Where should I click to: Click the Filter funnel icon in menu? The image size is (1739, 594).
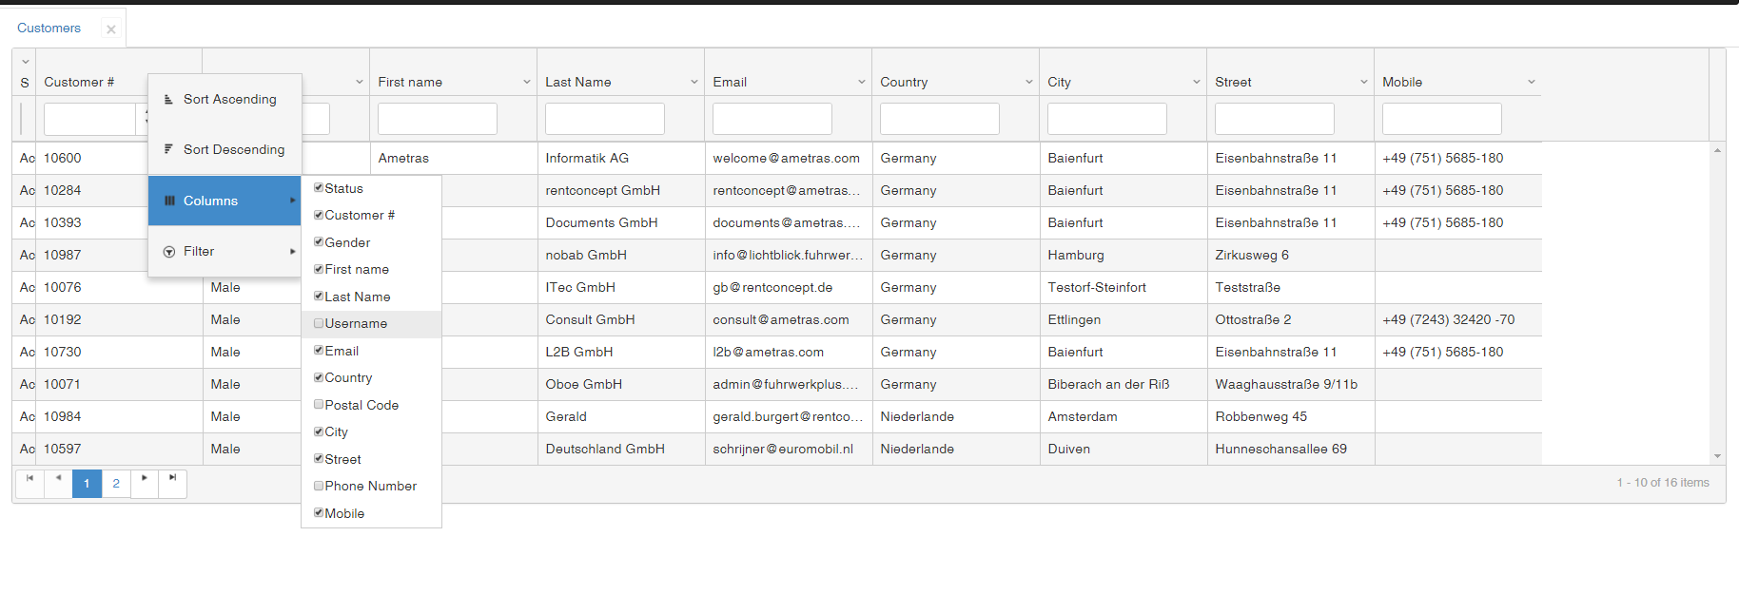169,252
